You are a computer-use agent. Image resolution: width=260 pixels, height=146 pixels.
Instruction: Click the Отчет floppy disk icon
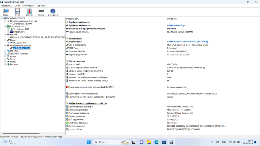17,12
